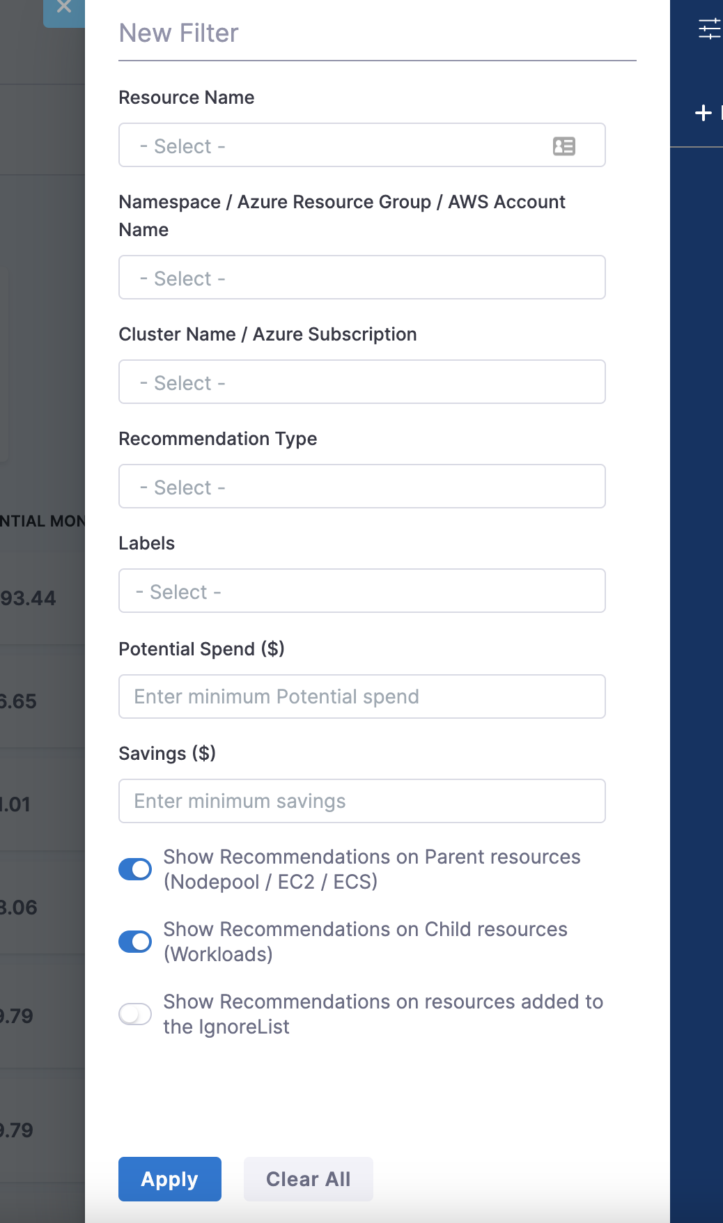Toggle Show Recommendations on Child resources
723x1223 pixels.
135,942
